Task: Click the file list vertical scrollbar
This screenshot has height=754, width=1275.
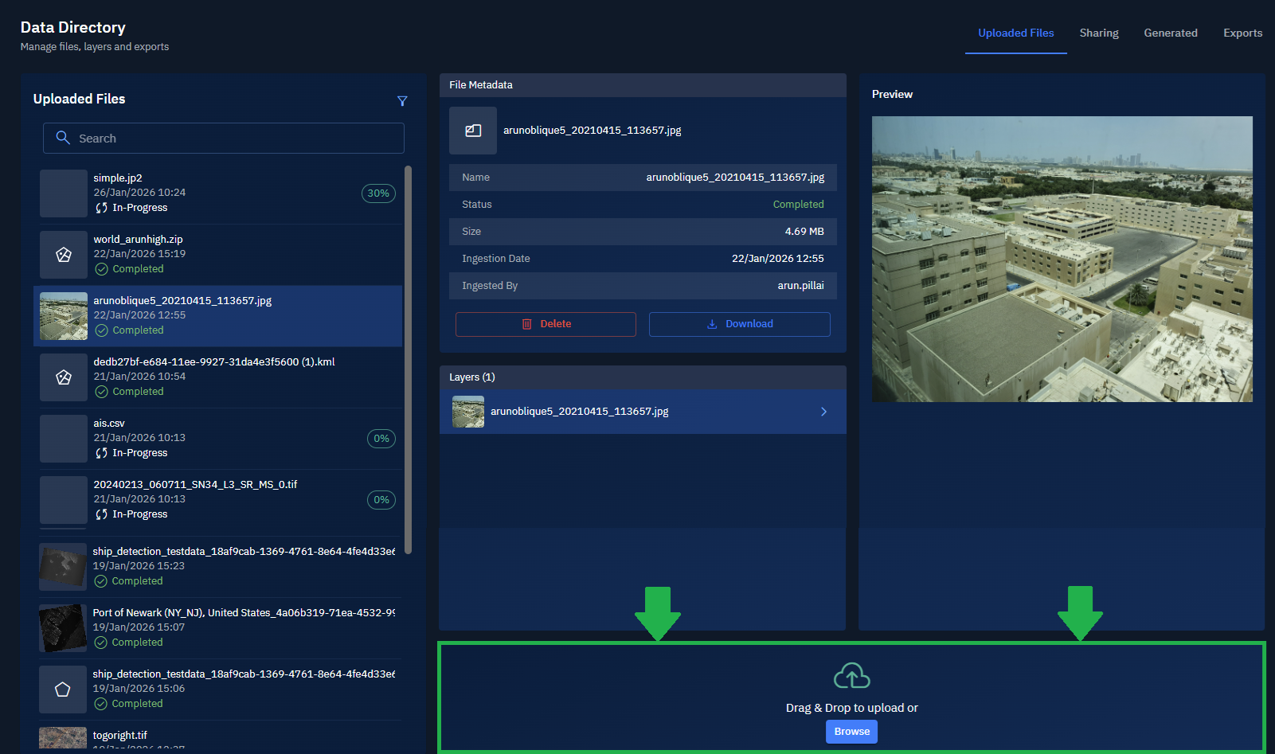Action: point(408,358)
